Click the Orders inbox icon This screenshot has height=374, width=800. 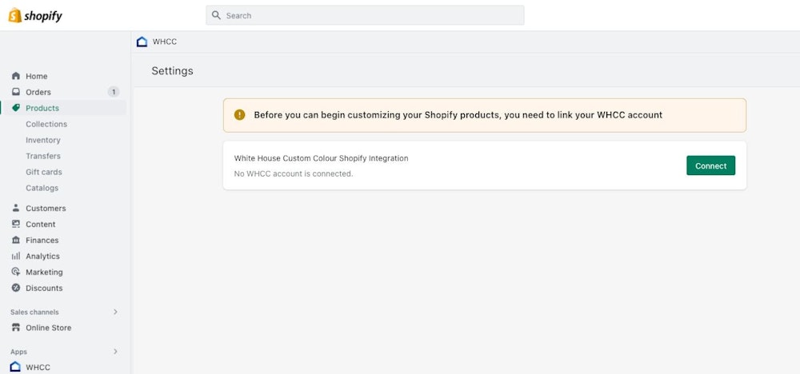16,92
